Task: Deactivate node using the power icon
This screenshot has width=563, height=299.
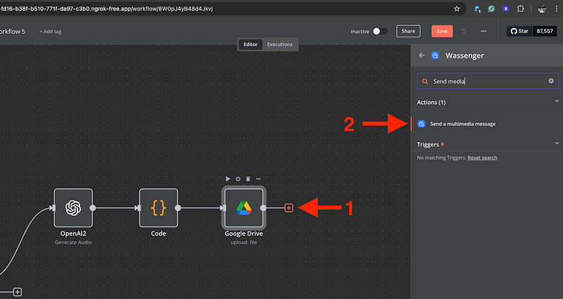Action: pos(238,179)
